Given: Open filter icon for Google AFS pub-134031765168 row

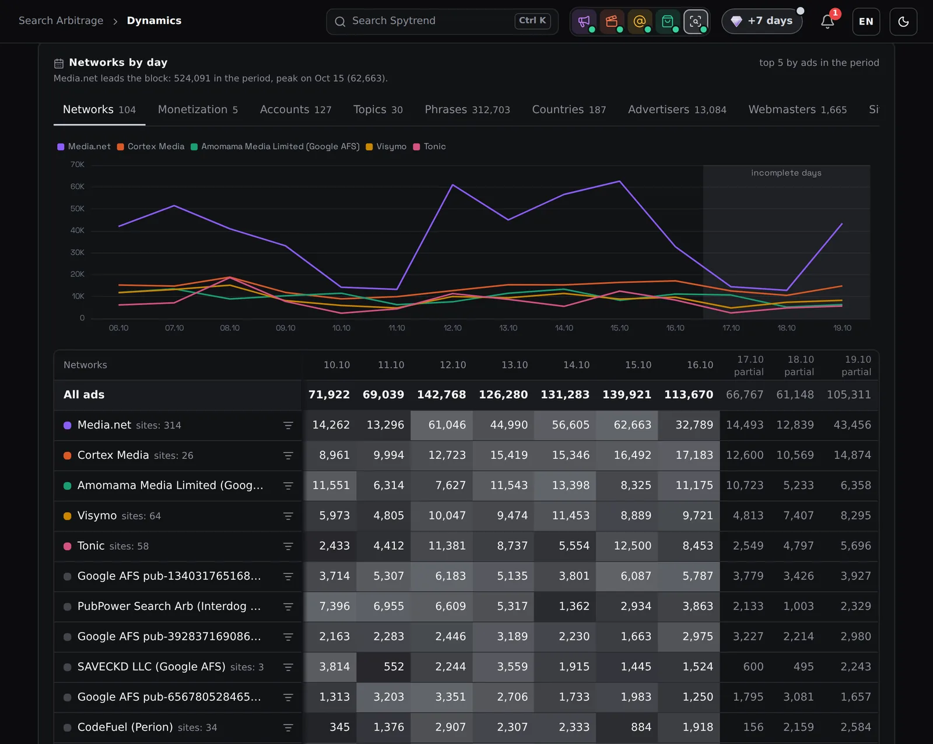Looking at the screenshot, I should (288, 577).
